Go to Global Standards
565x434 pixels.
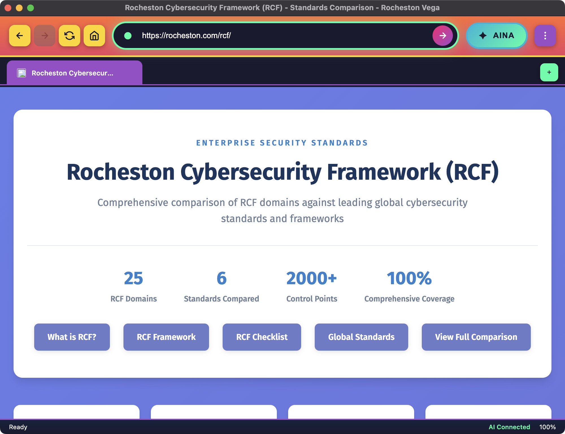pyautogui.click(x=361, y=337)
